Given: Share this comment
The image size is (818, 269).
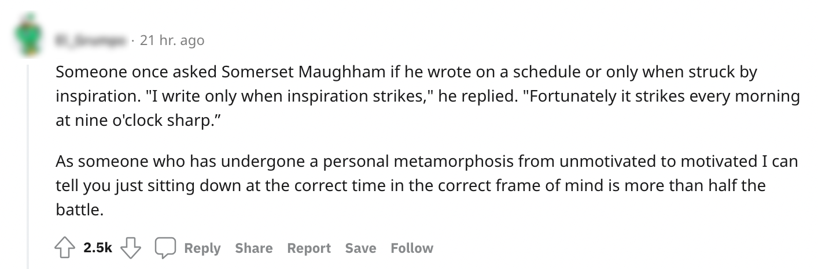Looking at the screenshot, I should point(253,248).
